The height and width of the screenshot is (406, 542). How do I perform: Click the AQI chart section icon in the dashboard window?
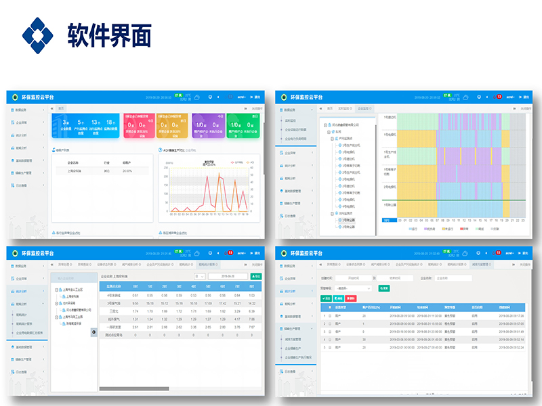[x=161, y=150]
